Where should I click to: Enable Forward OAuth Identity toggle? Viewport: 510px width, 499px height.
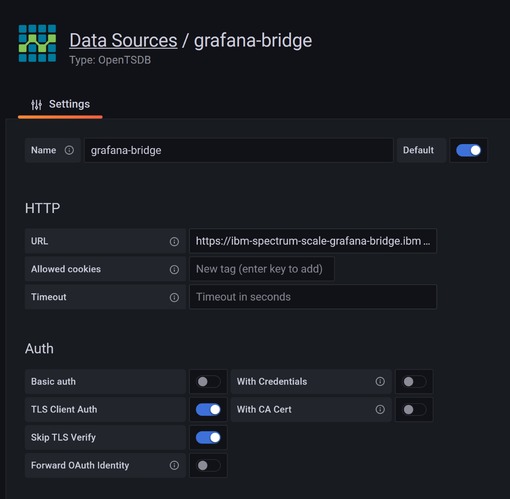point(208,465)
